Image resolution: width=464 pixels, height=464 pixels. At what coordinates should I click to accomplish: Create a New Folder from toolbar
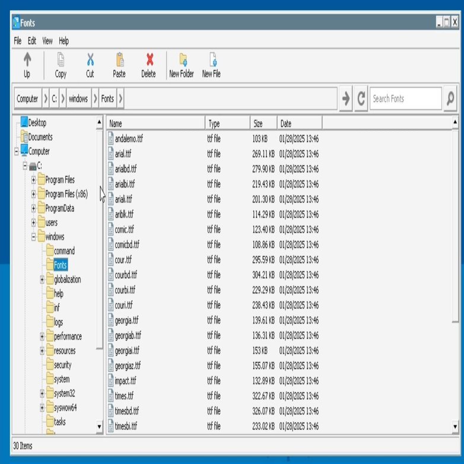tap(183, 59)
